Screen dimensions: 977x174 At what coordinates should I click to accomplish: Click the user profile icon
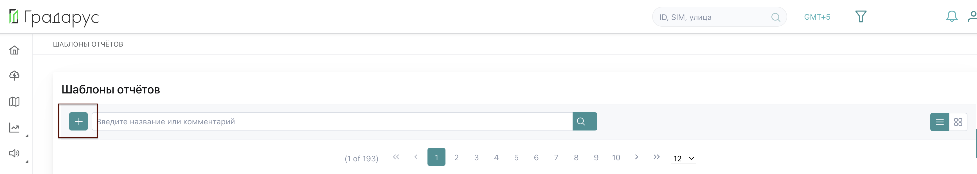pyautogui.click(x=972, y=17)
